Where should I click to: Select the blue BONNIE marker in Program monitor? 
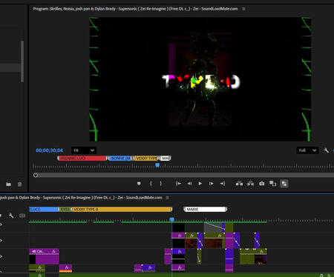pos(120,158)
